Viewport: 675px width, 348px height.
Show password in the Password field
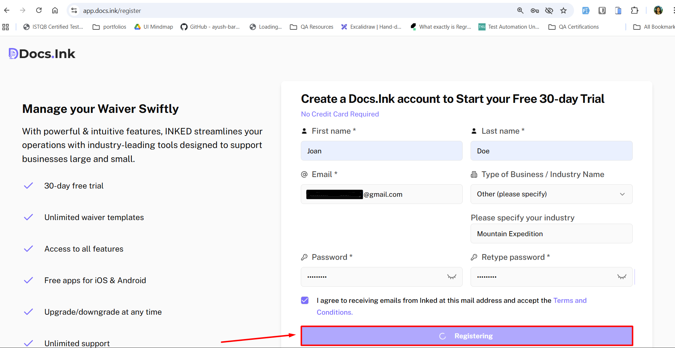[x=452, y=277]
